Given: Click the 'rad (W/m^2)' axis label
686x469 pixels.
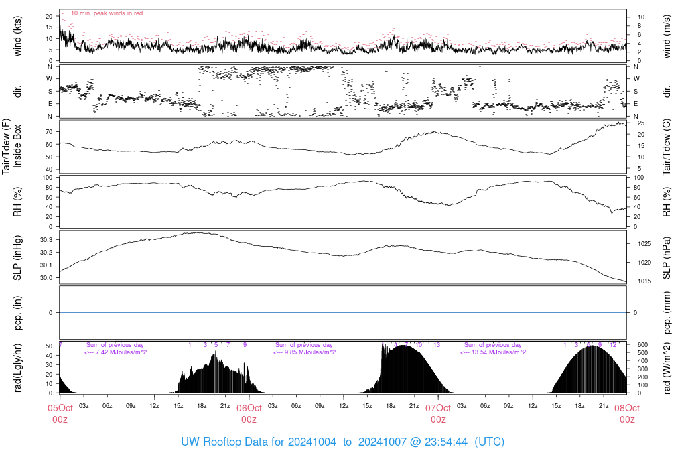Looking at the screenshot, I should [667, 368].
